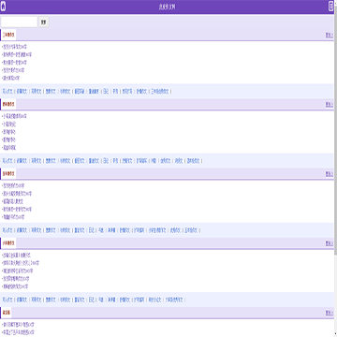This screenshot has height=337, width=337.
Task: Focus the search text box below header
Action: (x=19, y=22)
